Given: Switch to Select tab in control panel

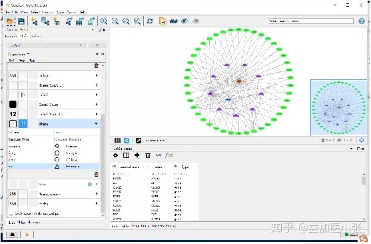Looking at the screenshot, I should [x=37, y=36].
